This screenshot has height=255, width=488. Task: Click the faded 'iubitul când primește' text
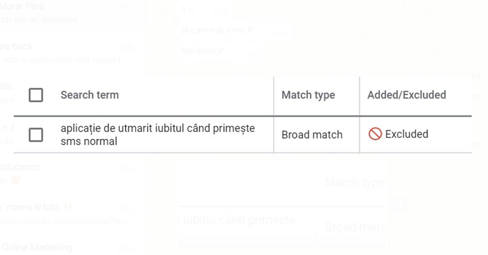click(x=237, y=220)
